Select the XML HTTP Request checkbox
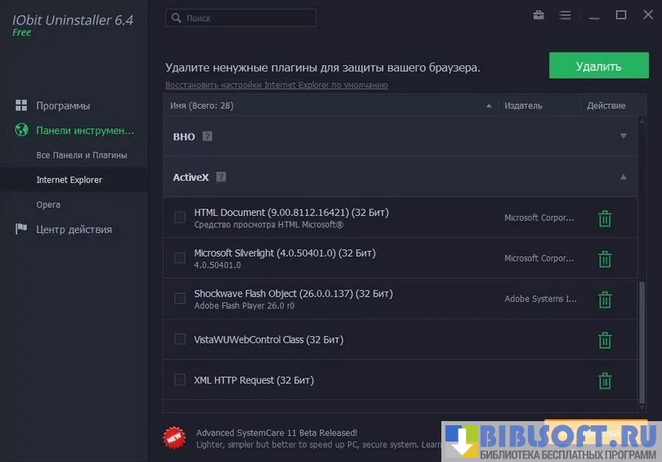This screenshot has width=662, height=462. click(x=180, y=380)
